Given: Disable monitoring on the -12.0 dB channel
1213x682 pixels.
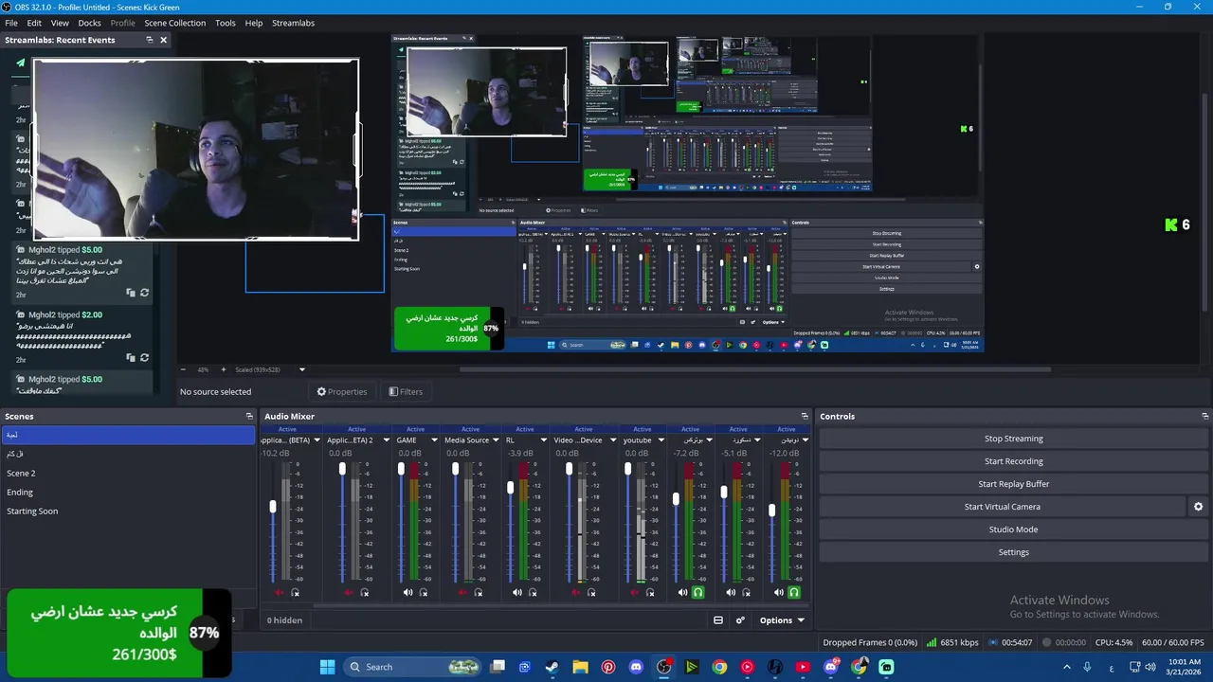Looking at the screenshot, I should click(x=794, y=593).
